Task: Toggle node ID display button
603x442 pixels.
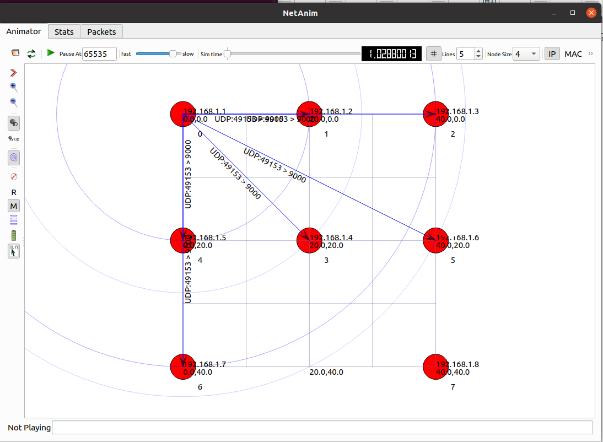Action: coord(14,123)
